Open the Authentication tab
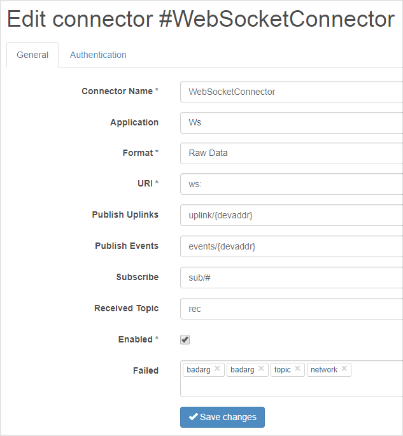This screenshot has height=436, width=403. click(98, 55)
